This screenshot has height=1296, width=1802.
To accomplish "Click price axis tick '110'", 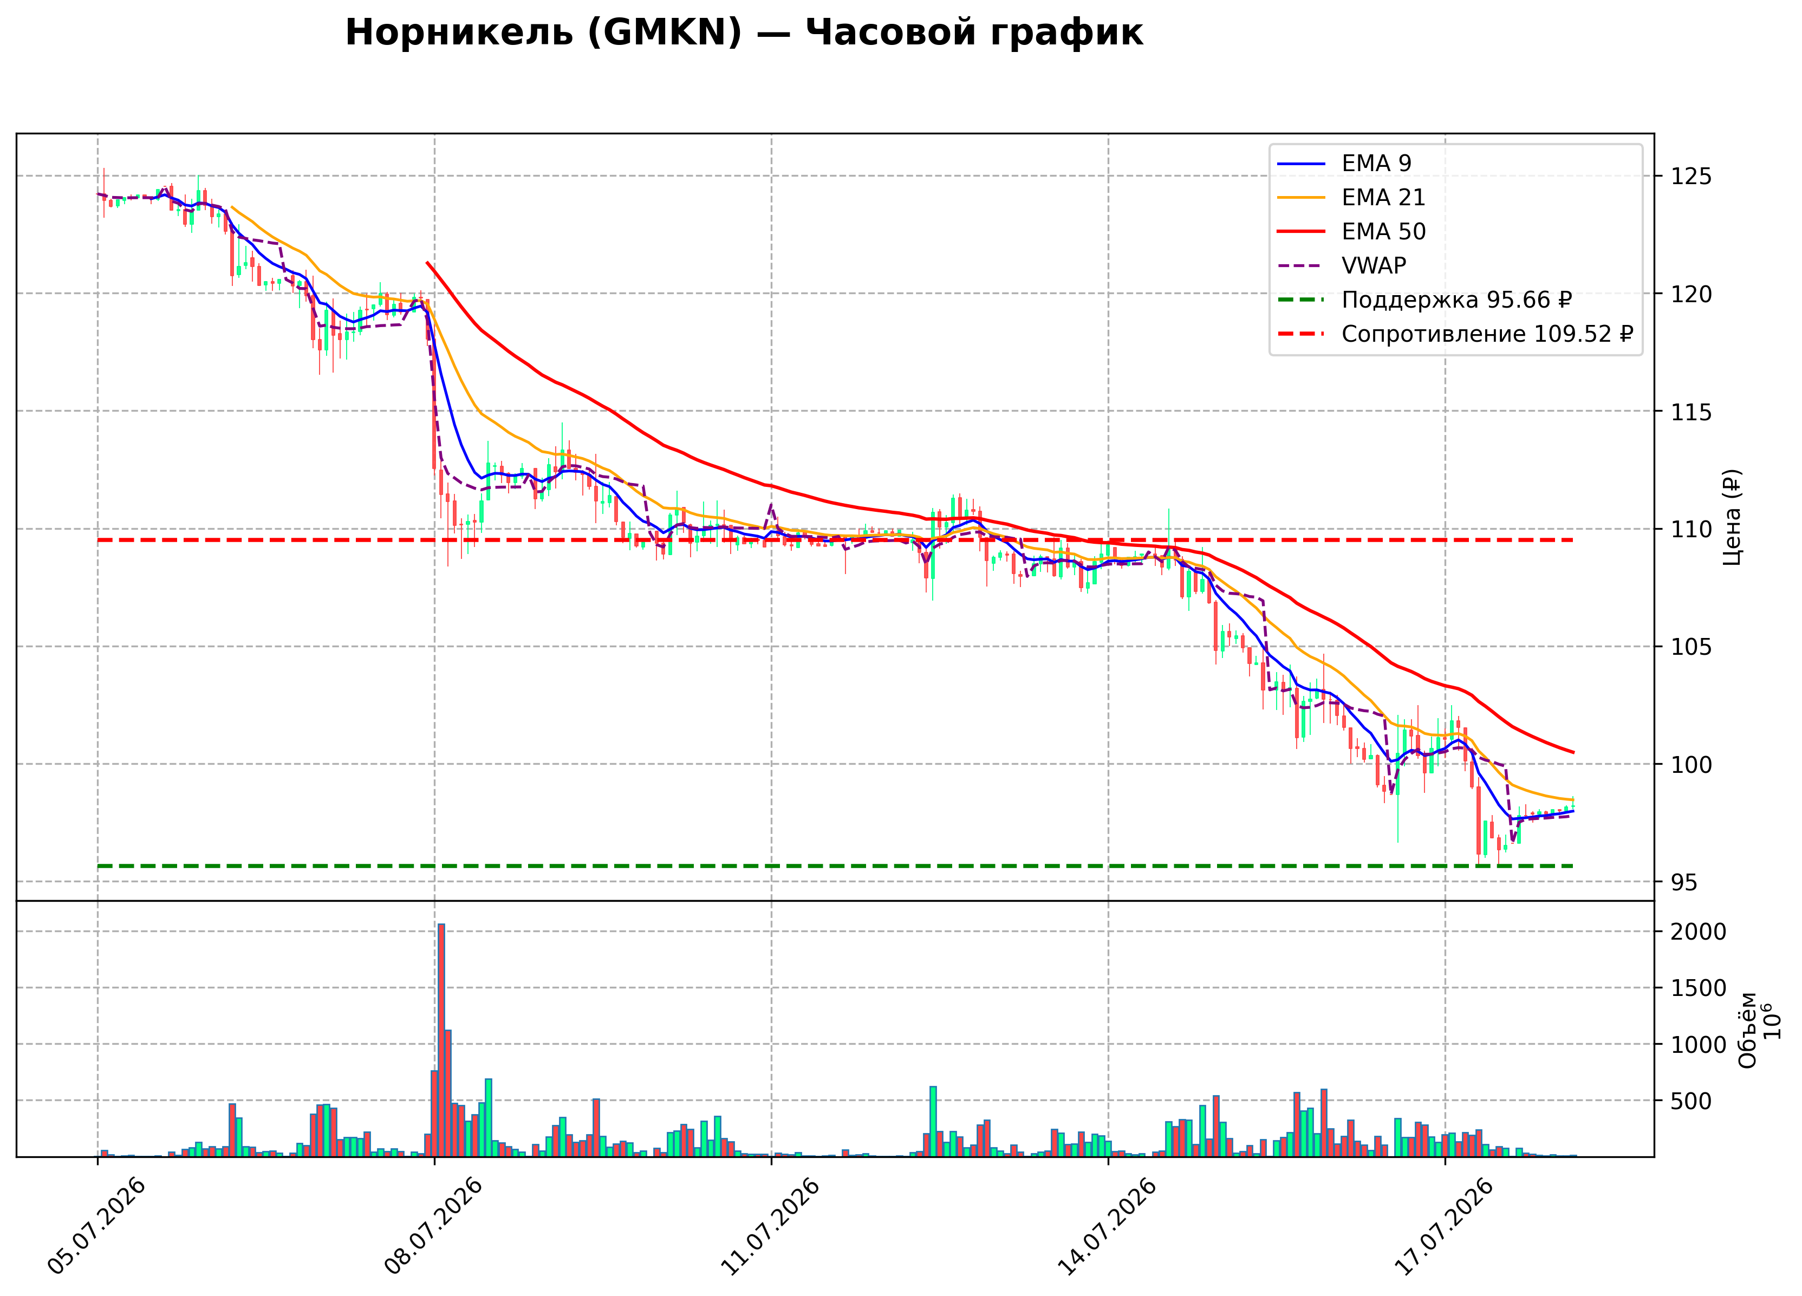I will pos(1691,529).
